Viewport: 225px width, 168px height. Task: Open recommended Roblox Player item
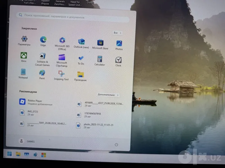click(36, 102)
